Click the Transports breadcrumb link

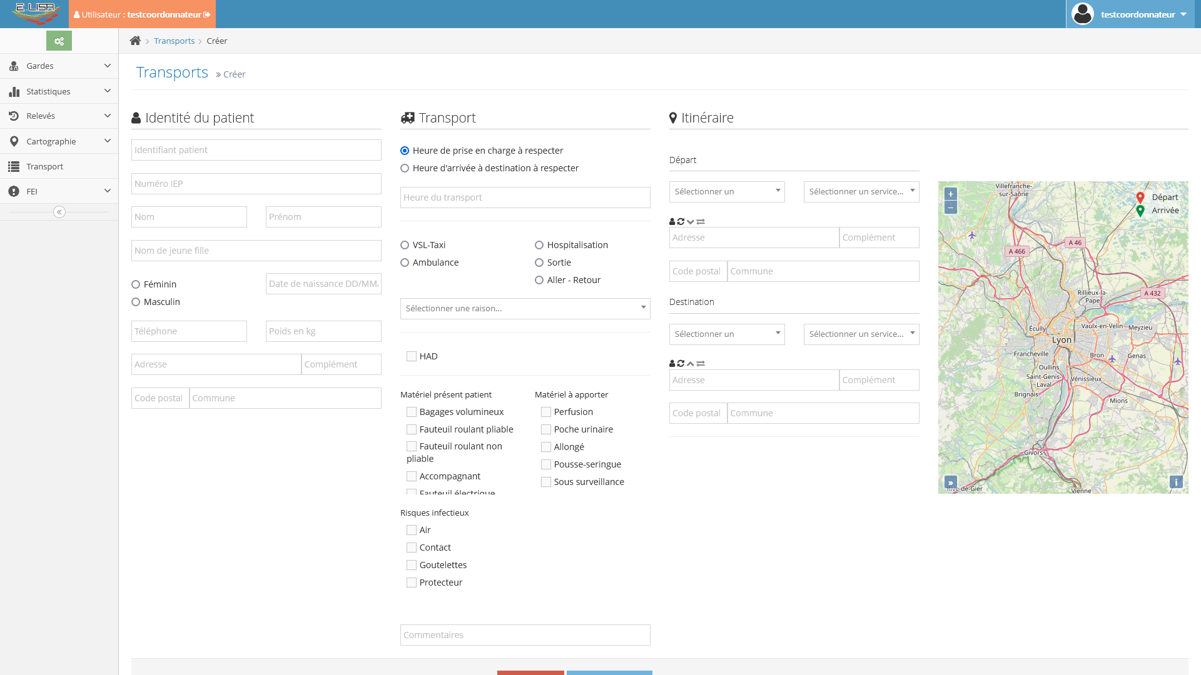174,41
